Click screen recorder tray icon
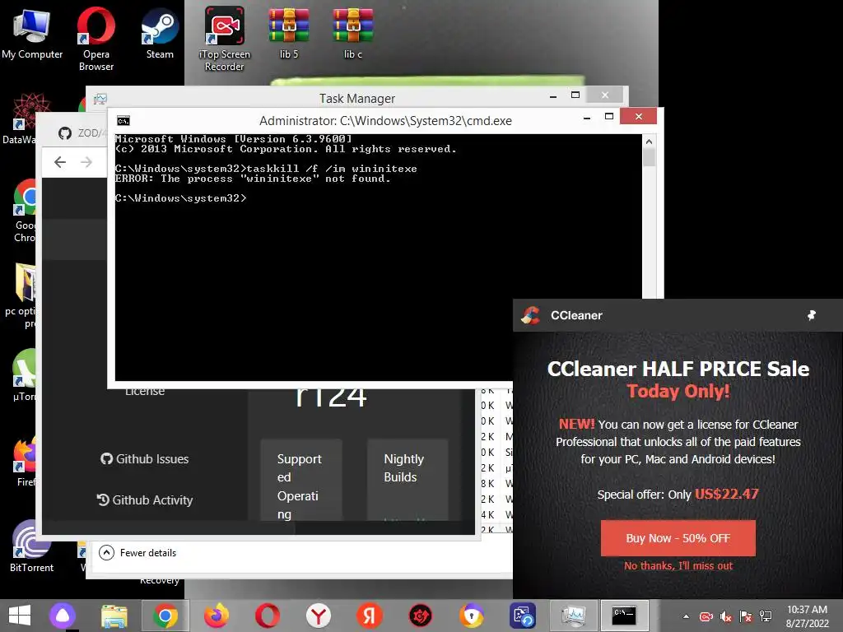 [x=706, y=616]
